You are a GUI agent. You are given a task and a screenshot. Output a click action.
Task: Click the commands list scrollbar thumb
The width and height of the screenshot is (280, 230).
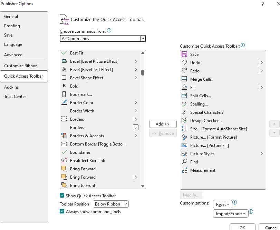point(143,72)
